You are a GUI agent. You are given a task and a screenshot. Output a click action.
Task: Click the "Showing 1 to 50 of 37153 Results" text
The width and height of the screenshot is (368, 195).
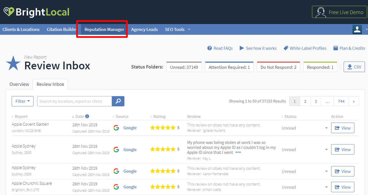[257, 101]
